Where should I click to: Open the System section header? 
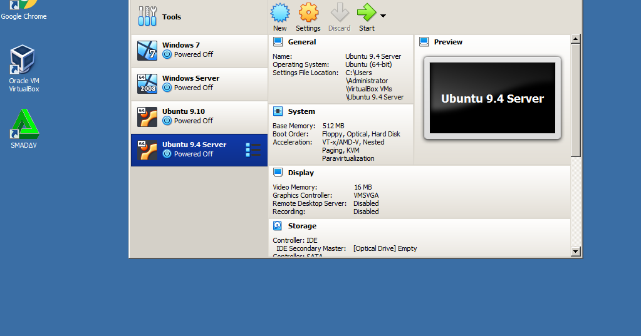pyautogui.click(x=301, y=111)
